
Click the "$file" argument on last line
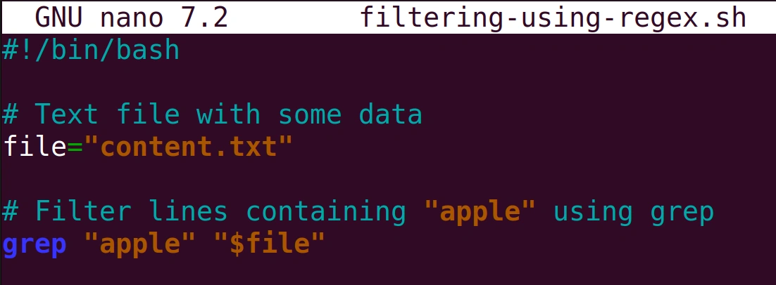coord(269,244)
